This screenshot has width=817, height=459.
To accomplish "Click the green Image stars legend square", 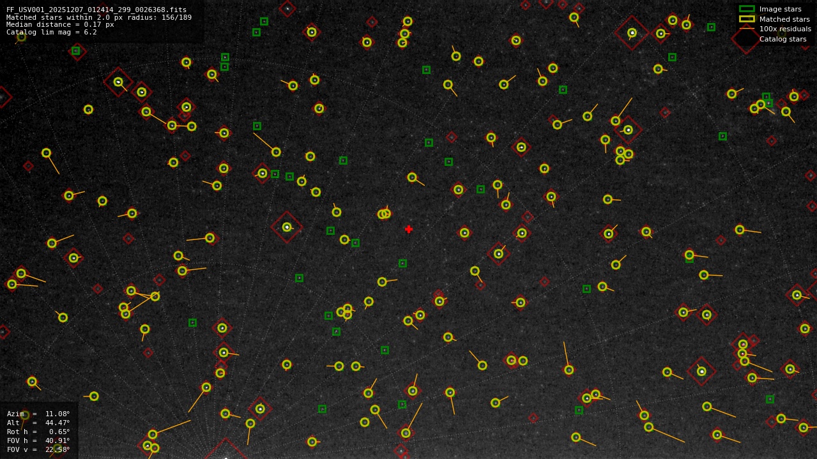I will [747, 9].
